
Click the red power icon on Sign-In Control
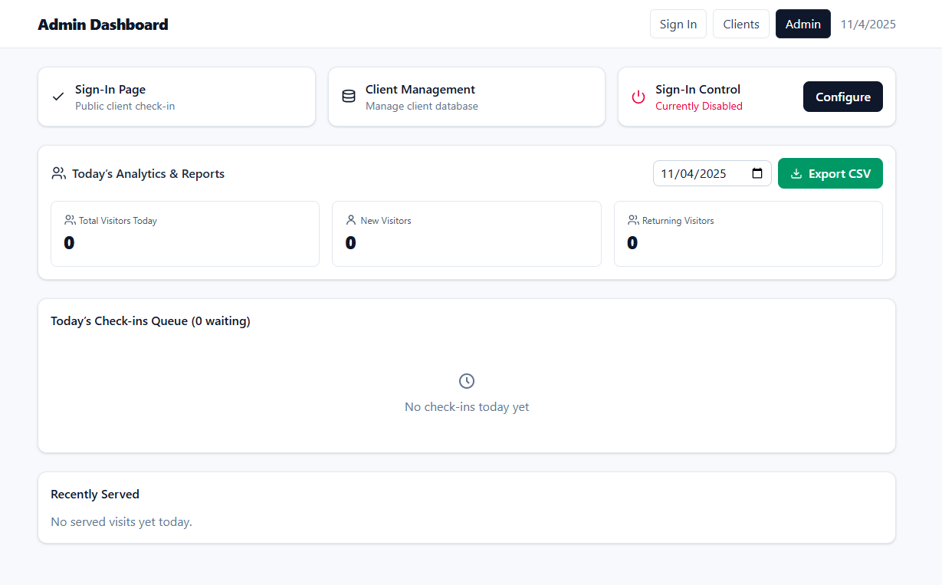638,97
